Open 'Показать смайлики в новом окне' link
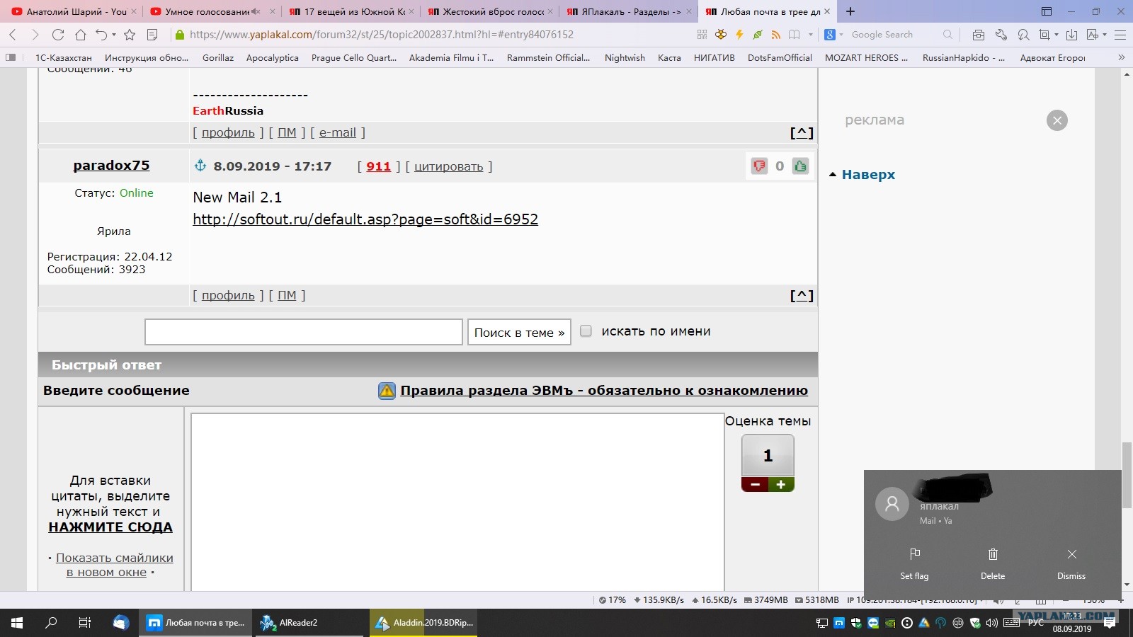This screenshot has height=637, width=1133. [114, 565]
